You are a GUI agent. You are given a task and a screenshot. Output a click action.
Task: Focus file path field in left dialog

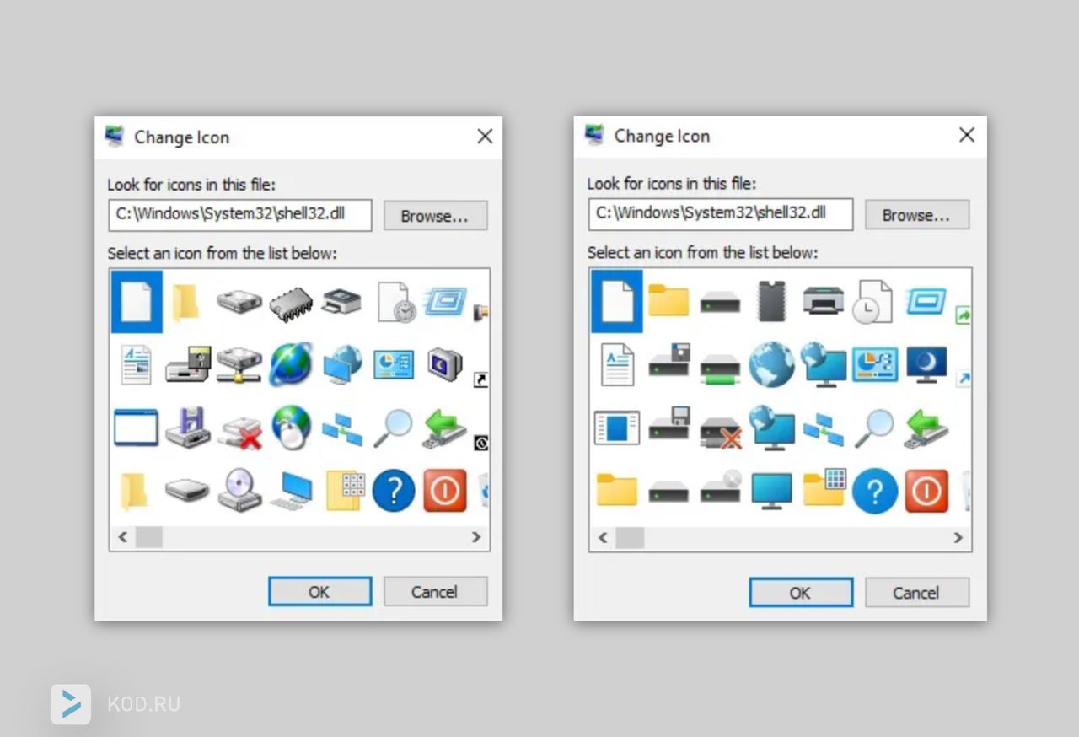point(240,214)
